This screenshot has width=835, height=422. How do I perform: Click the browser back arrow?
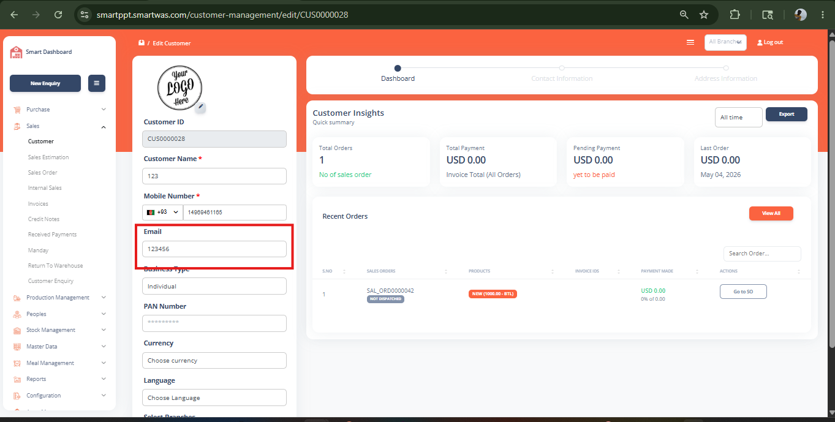(14, 15)
